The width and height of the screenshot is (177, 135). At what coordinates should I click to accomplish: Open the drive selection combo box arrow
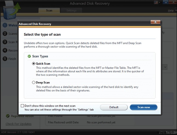coord(166,67)
